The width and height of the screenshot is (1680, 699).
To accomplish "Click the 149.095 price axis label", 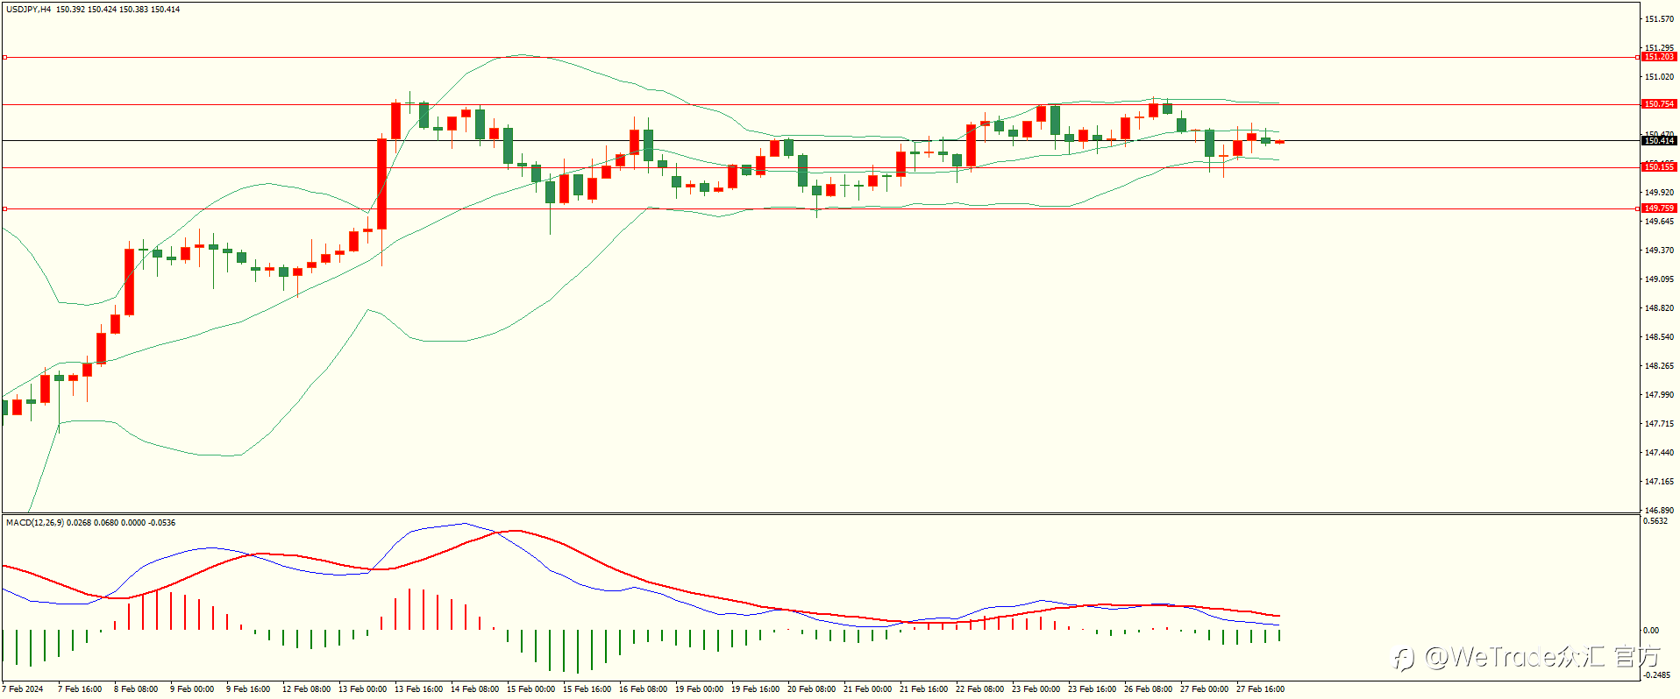I will click(x=1659, y=279).
